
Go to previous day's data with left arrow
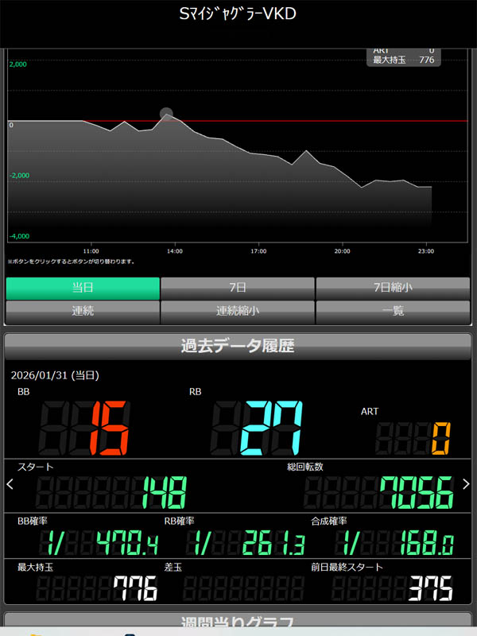pos(10,483)
